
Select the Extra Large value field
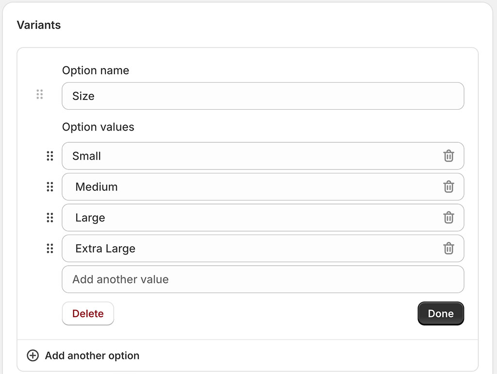243,248
